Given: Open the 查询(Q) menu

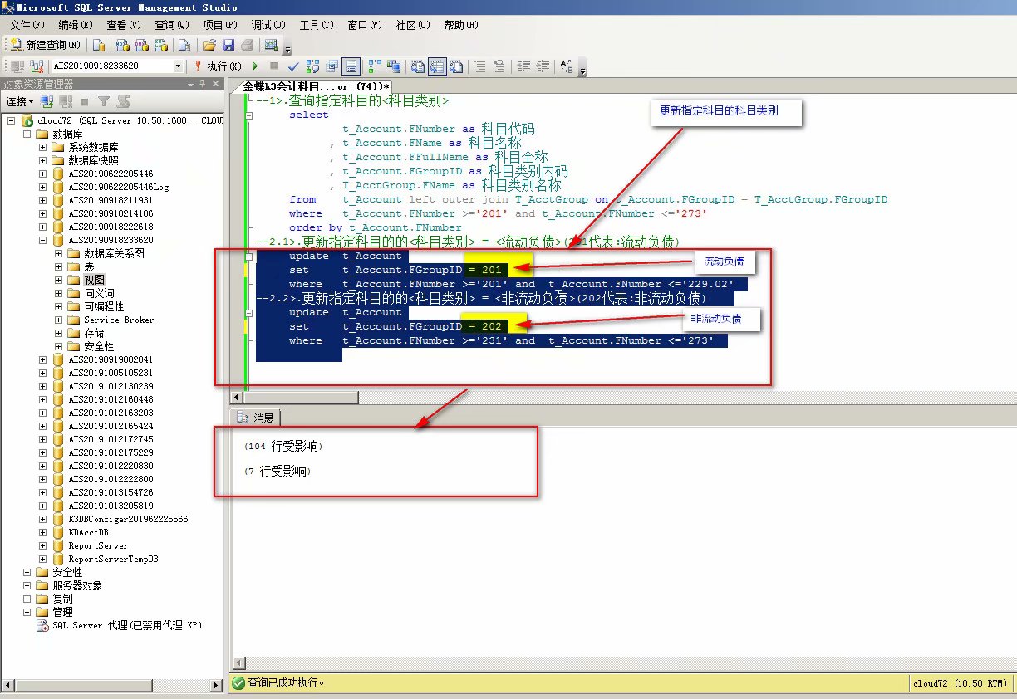Looking at the screenshot, I should [171, 25].
